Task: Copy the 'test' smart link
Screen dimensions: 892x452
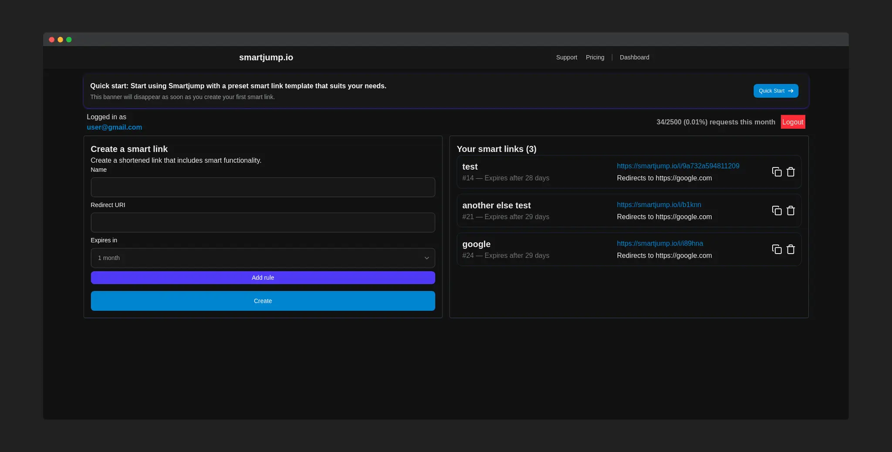Action: (x=777, y=172)
